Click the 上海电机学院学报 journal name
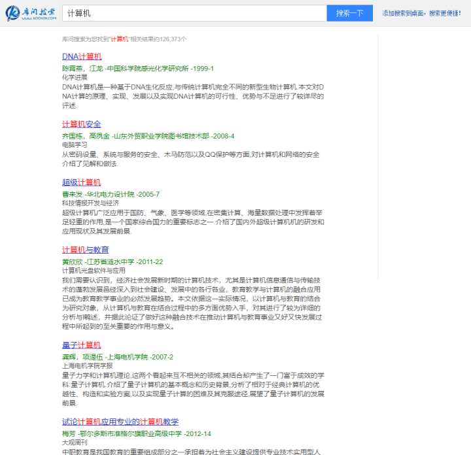This screenshot has height=455, width=471. [86, 365]
